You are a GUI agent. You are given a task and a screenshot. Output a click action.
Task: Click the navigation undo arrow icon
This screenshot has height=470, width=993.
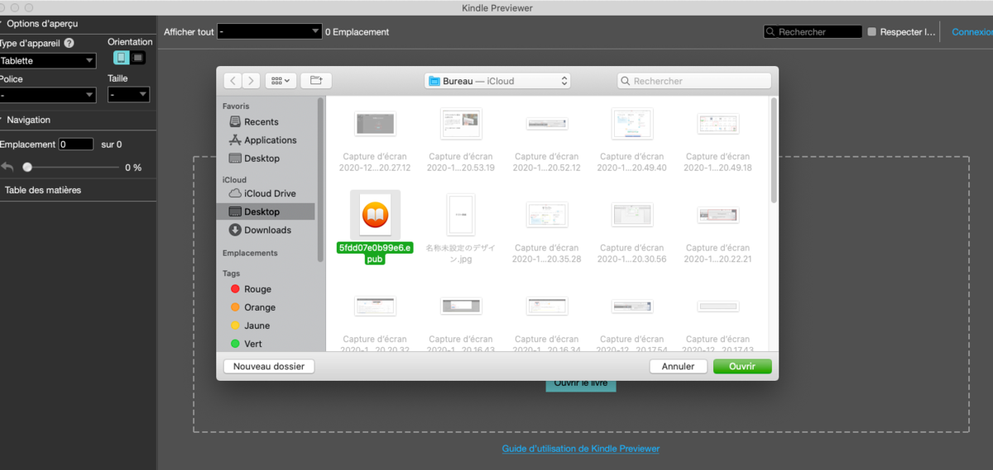pos(7,167)
